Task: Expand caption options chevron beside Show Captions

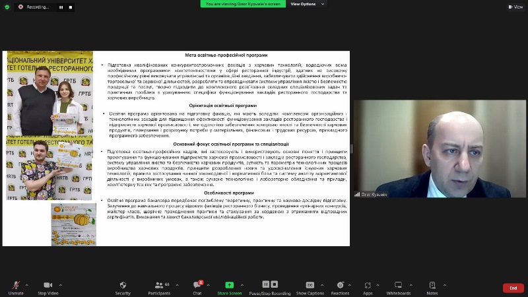Action: pos(322,285)
